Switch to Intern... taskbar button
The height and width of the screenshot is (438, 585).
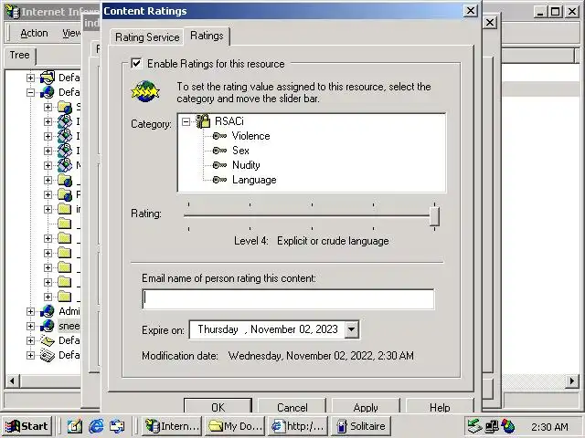[x=172, y=426]
